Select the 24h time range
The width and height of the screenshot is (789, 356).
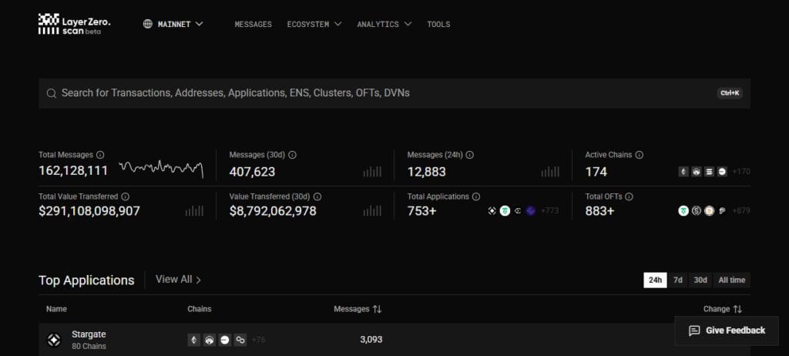(655, 280)
